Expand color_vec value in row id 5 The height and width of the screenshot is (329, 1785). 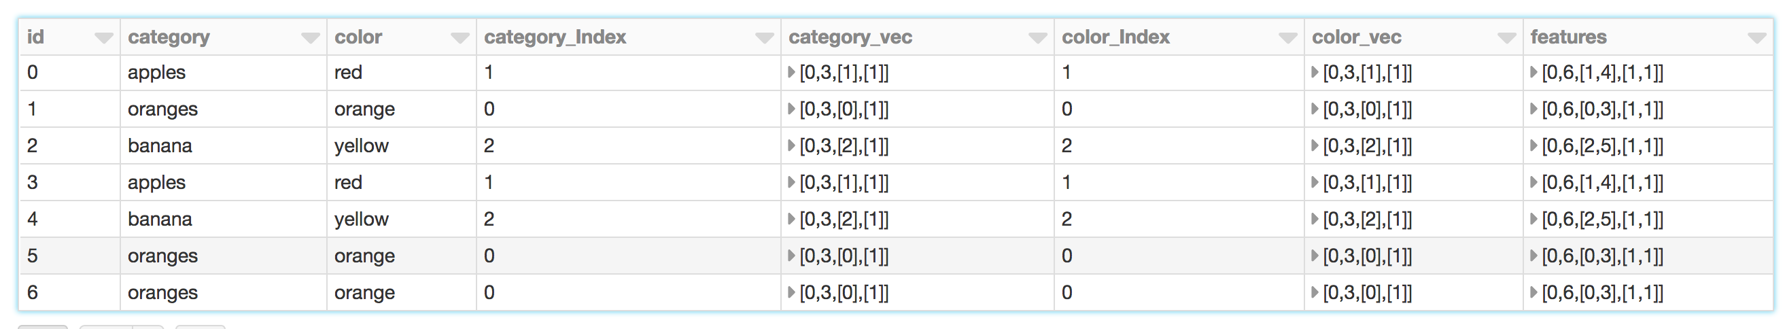tap(1315, 256)
